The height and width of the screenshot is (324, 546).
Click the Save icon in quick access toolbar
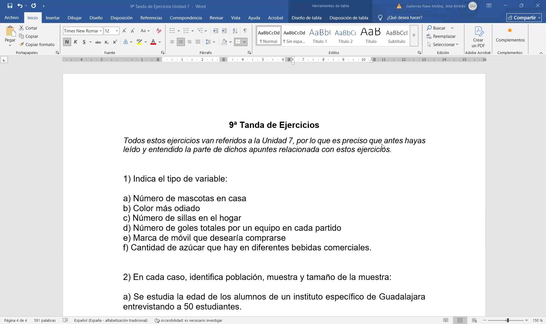tap(10, 6)
